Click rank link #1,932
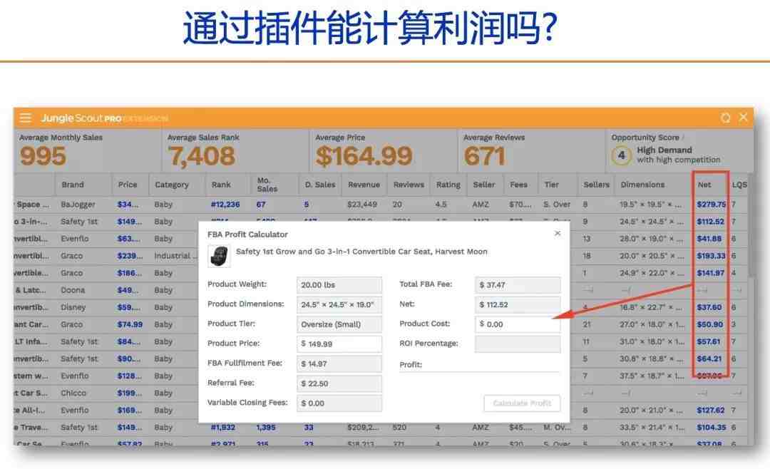Screen dimensions: 770x469 pos(223,427)
